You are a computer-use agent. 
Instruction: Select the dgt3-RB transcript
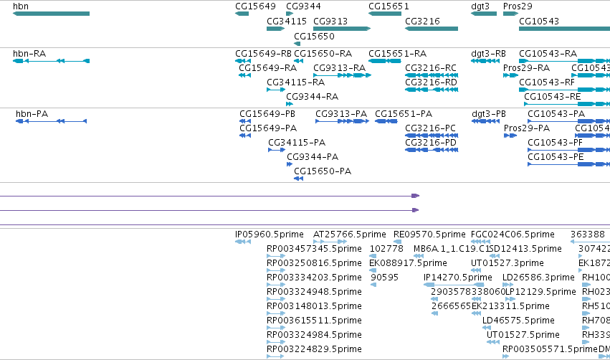pos(485,61)
